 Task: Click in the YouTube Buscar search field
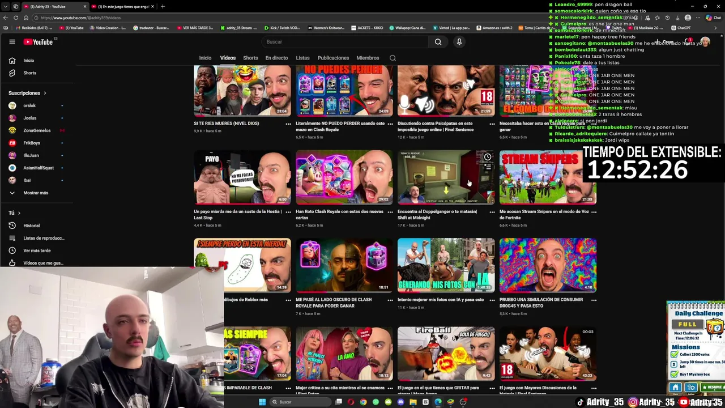click(346, 41)
